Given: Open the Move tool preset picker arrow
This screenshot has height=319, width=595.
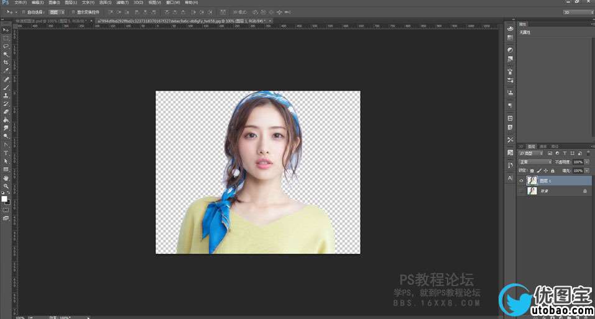Looking at the screenshot, I should click(16, 12).
